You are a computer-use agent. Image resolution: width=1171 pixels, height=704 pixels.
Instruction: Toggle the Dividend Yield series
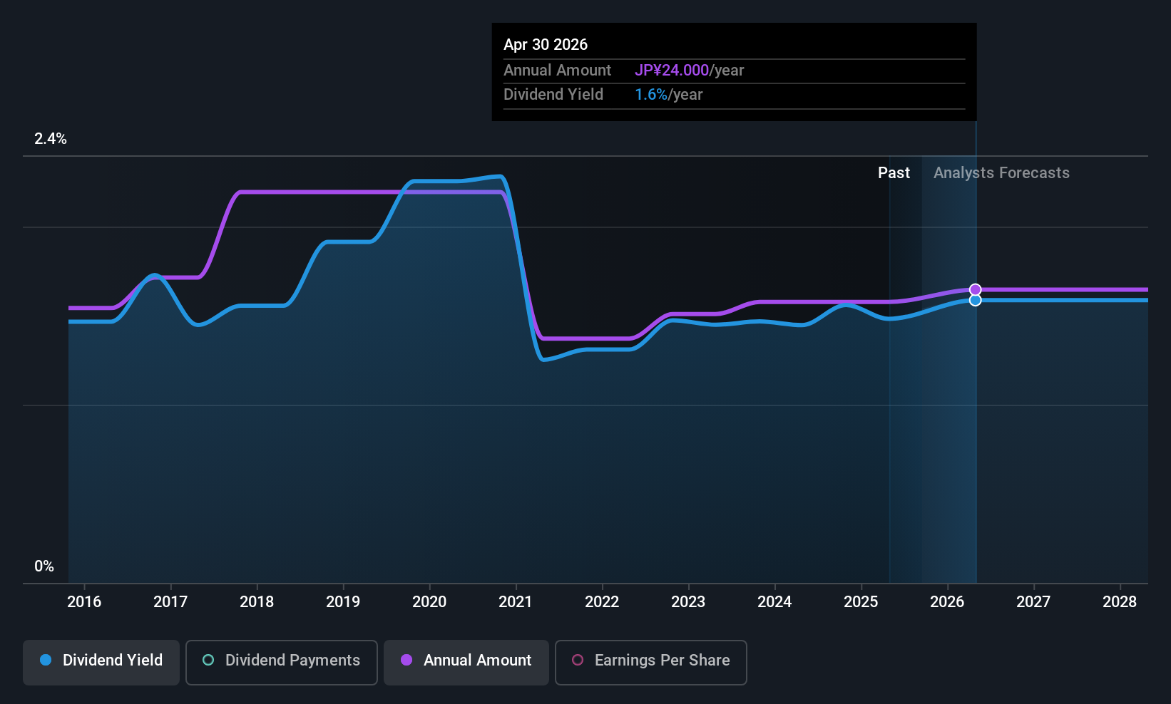tap(101, 663)
